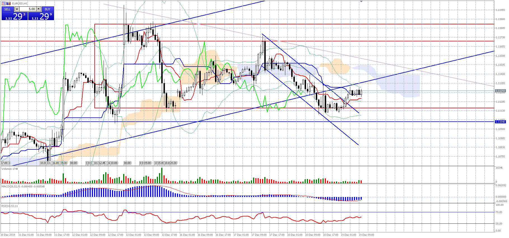This screenshot has width=509, height=238.
Task: Click the 0.002092 MACD scale label
Action: (501, 185)
